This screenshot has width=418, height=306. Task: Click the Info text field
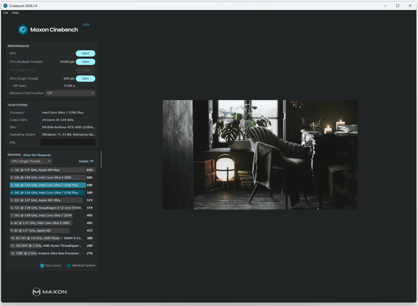pos(68,142)
